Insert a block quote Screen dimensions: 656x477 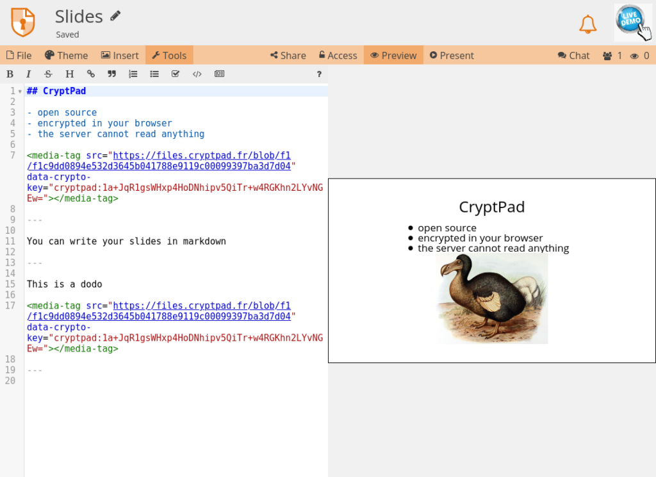111,74
